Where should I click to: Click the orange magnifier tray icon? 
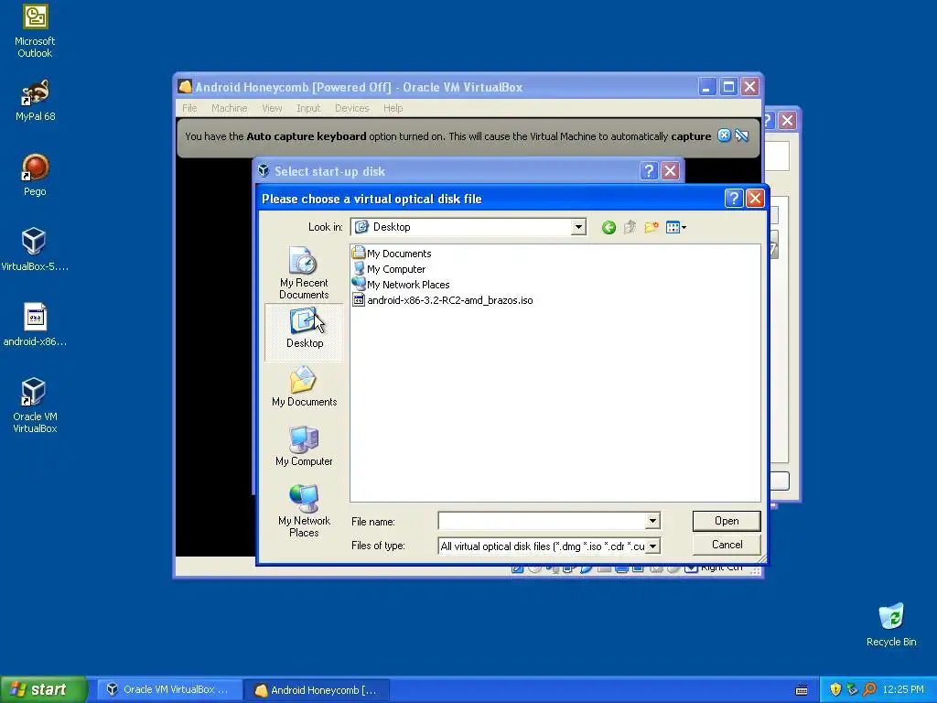[x=869, y=689]
